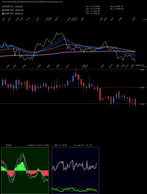Select the 'DOW MT: 1204.48' legend text

pos(14,10)
